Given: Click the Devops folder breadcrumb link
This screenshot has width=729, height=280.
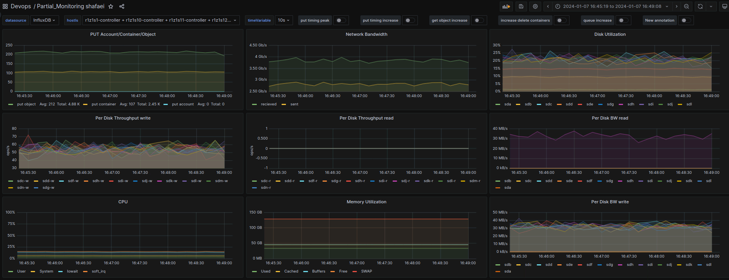Looking at the screenshot, I should [x=21, y=6].
